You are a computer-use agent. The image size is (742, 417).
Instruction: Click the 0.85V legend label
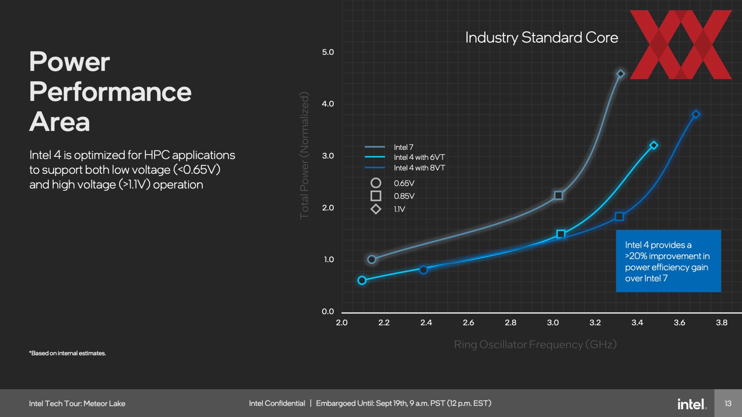pyautogui.click(x=404, y=196)
